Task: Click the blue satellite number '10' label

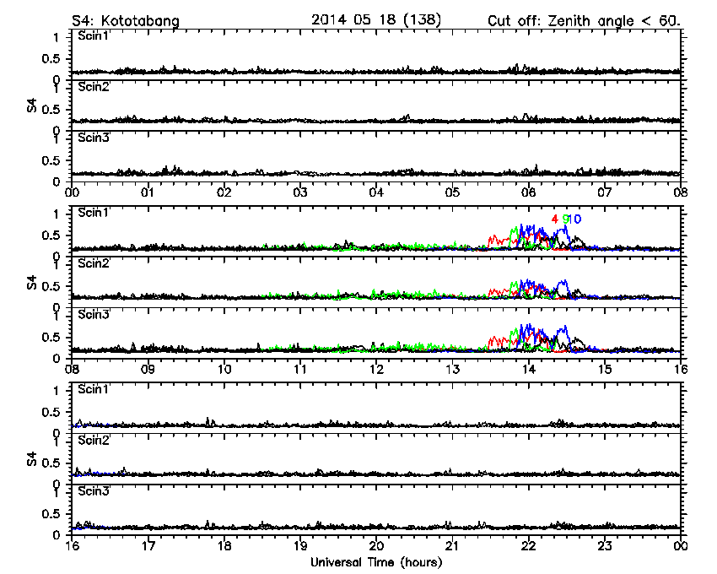Action: (575, 219)
